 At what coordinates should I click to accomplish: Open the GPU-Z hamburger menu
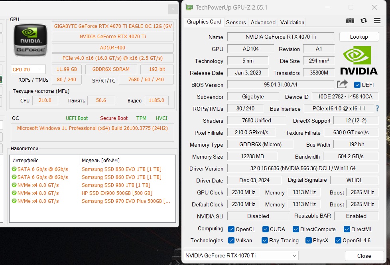click(x=377, y=21)
